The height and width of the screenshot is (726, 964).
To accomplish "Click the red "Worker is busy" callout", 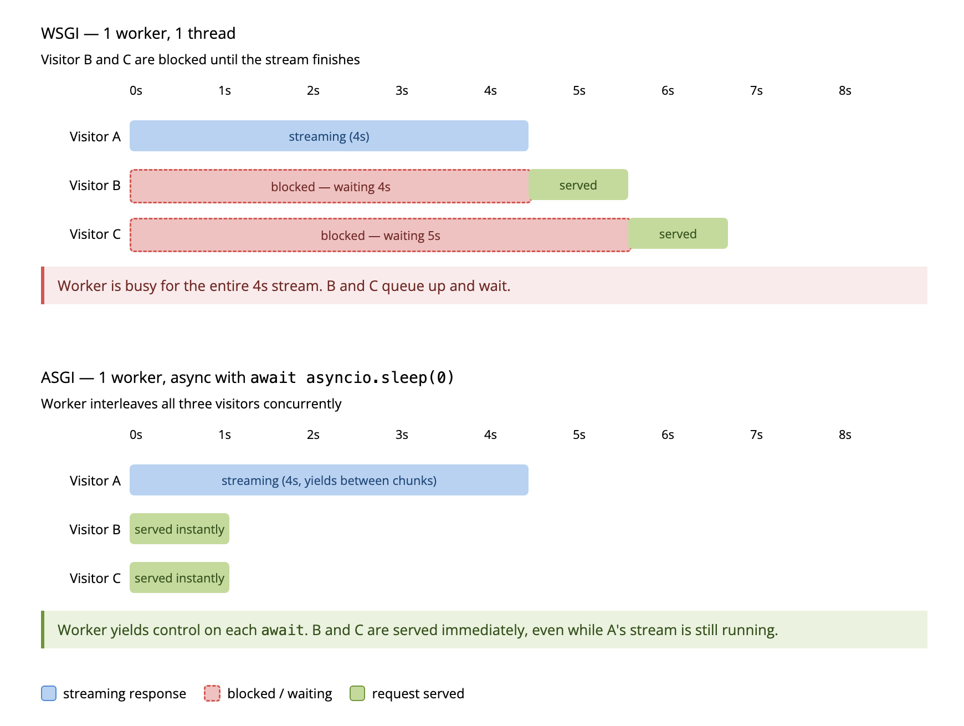I will point(484,285).
